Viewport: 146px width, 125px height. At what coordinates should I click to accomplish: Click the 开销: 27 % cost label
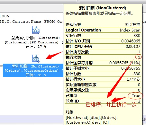pos(36,47)
